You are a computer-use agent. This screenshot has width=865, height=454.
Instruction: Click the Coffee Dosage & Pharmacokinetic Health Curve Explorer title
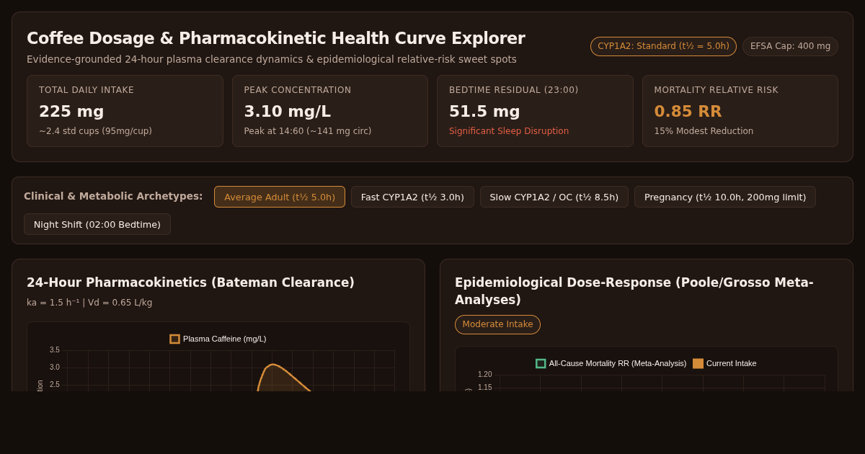276,38
